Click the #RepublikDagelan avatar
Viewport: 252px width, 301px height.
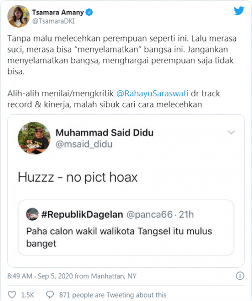pos(32,214)
